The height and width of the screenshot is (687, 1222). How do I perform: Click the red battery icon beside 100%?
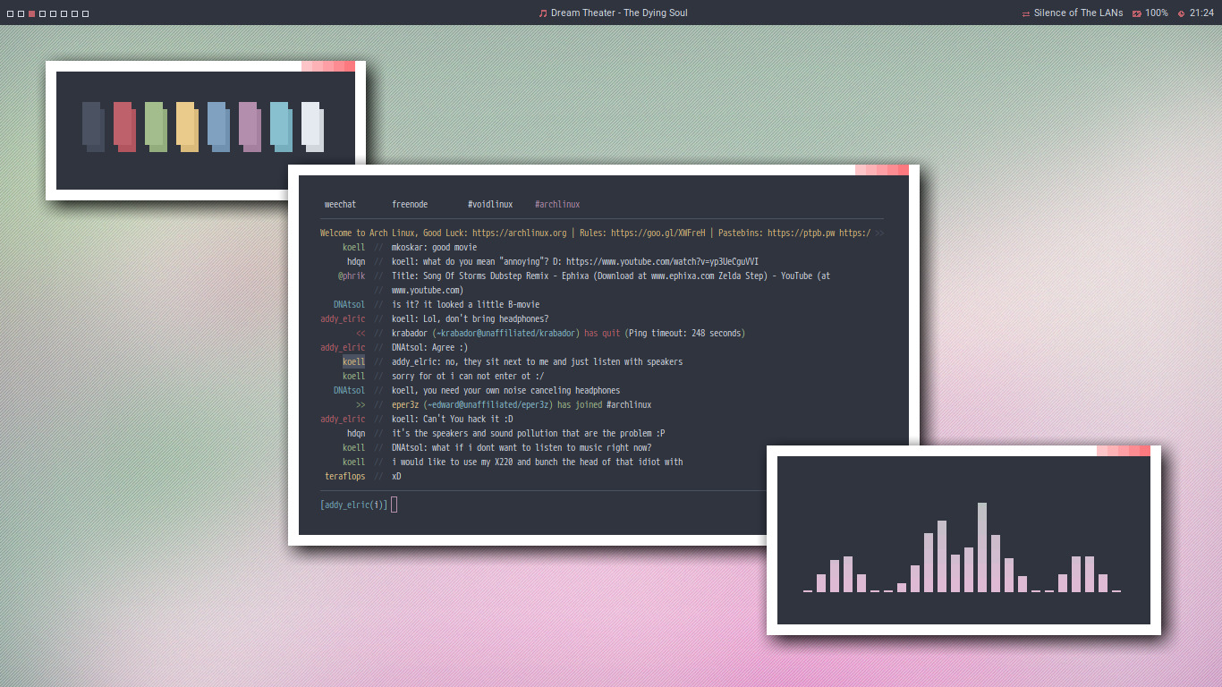(1137, 13)
